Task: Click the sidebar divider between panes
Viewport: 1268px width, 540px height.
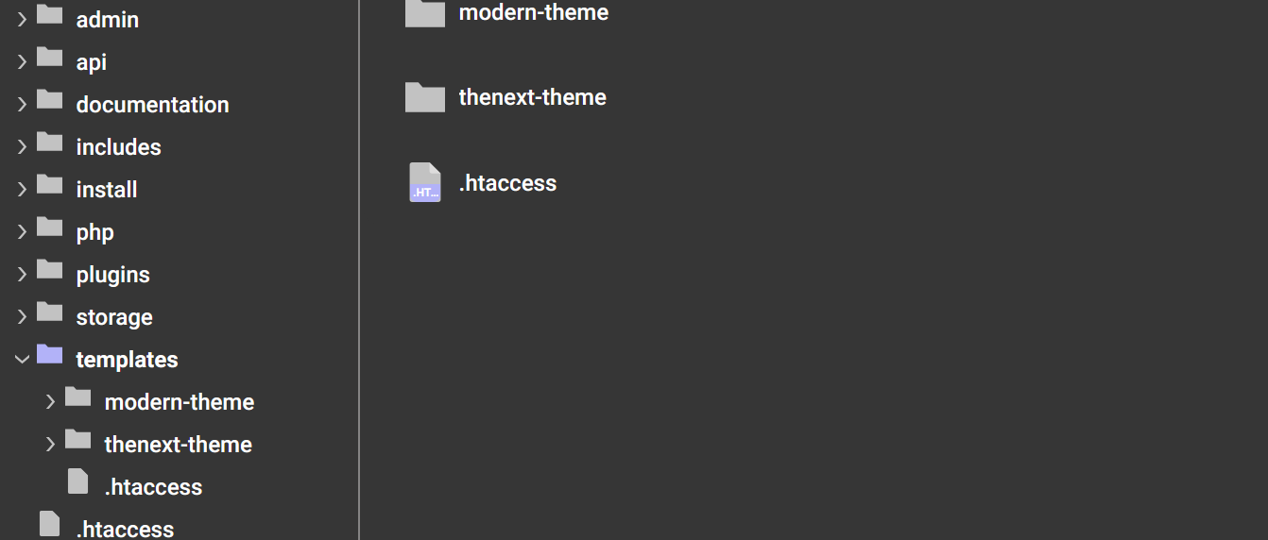Action: (x=359, y=270)
